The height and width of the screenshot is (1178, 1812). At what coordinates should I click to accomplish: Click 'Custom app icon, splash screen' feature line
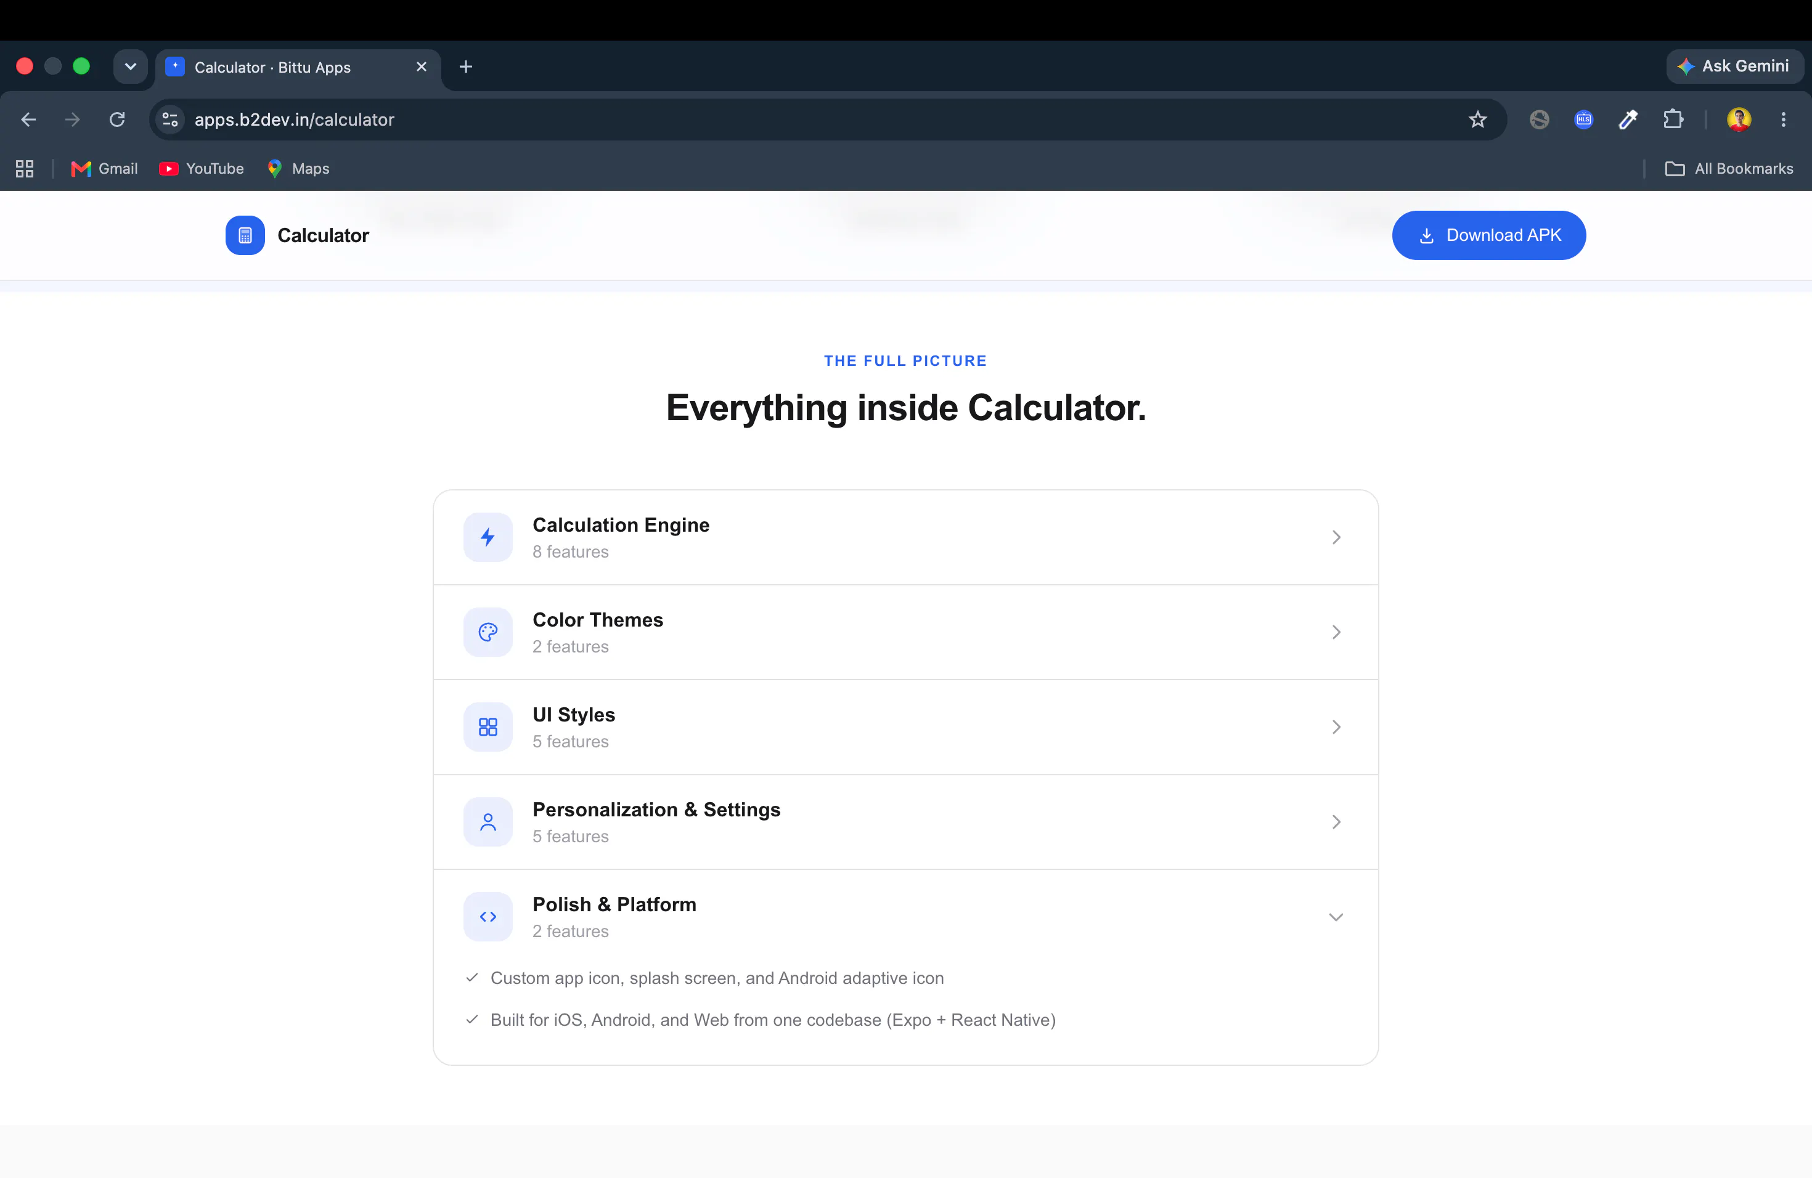pos(717,978)
